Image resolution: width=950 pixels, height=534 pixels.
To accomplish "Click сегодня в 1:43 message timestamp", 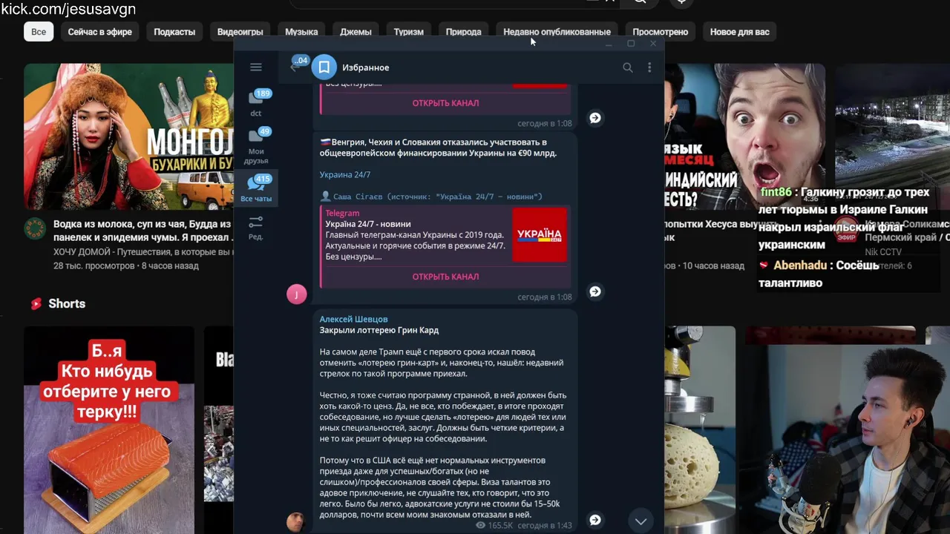I will [545, 525].
